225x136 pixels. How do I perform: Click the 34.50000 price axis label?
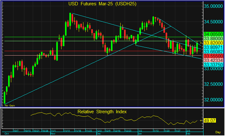[213, 22]
